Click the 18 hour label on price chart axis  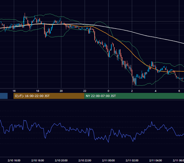coord(38,91)
